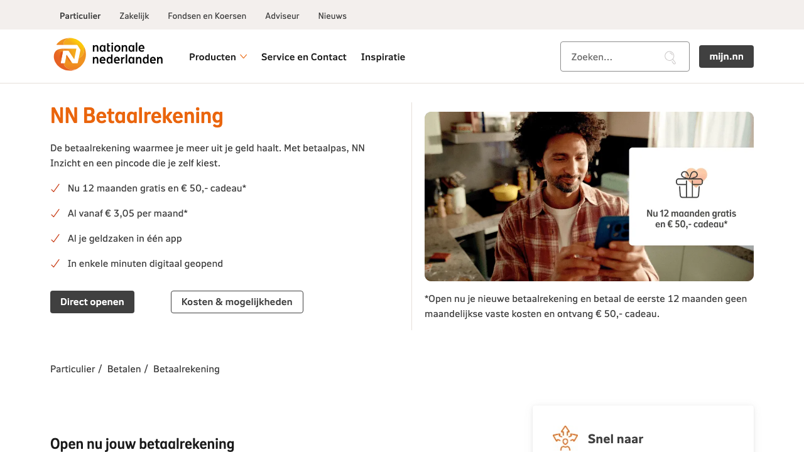Click the gift box icon
Image resolution: width=804 pixels, height=452 pixels.
(x=691, y=183)
